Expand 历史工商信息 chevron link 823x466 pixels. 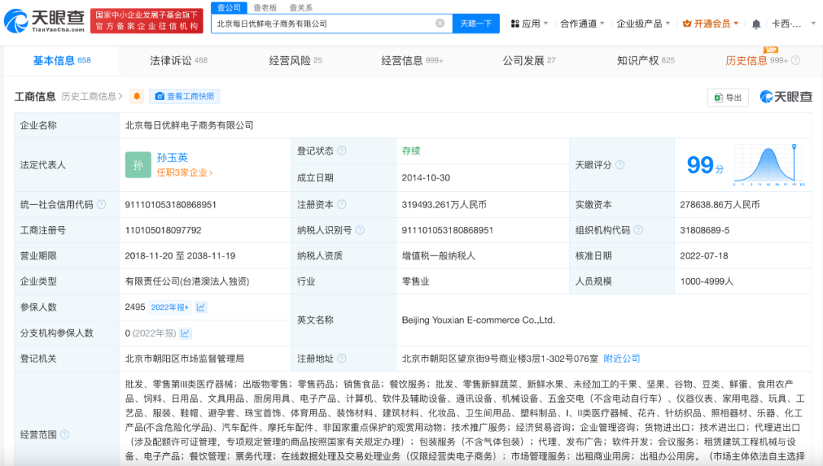(92, 97)
